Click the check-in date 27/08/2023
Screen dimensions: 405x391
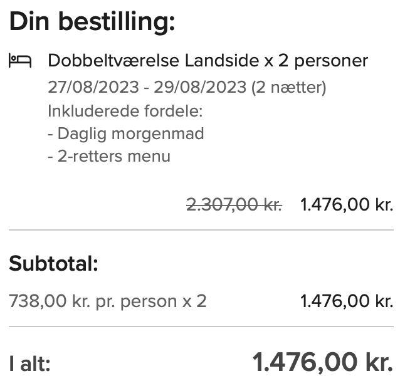point(93,87)
